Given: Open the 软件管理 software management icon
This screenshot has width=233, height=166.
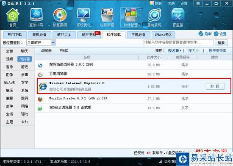Looking at the screenshot, I should tap(130, 17).
